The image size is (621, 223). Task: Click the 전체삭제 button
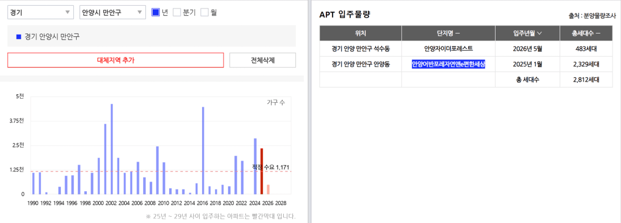click(x=263, y=60)
